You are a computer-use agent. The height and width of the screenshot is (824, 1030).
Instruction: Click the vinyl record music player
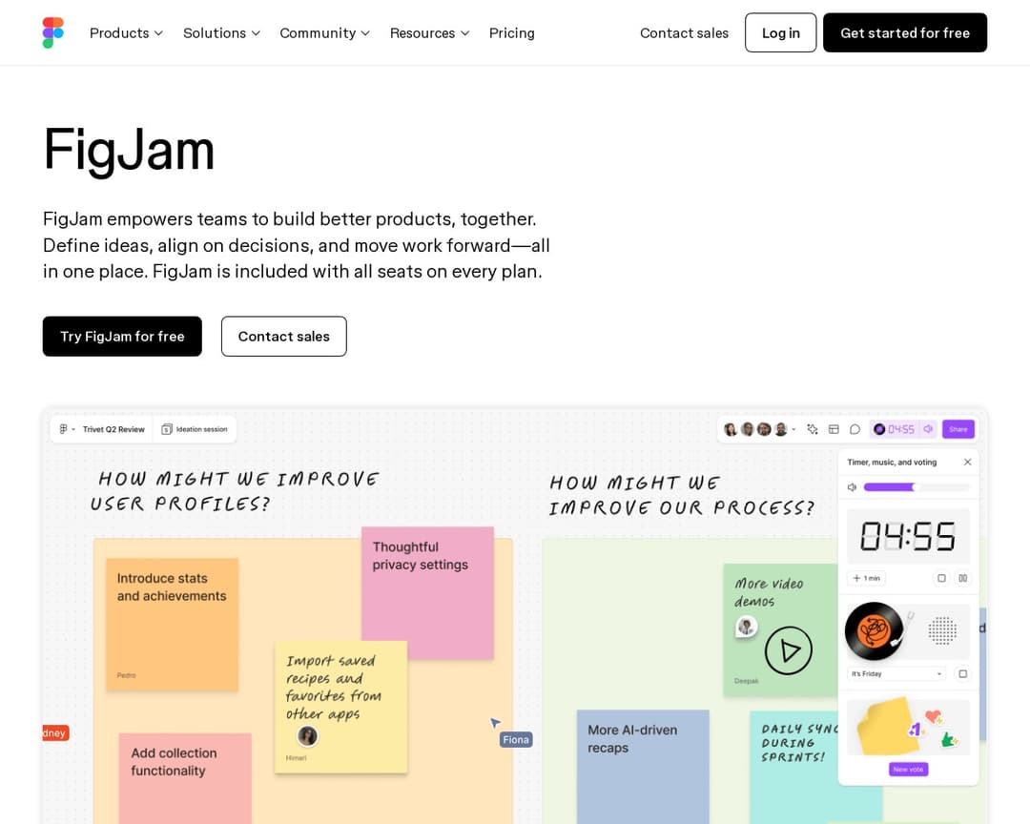[x=875, y=630]
